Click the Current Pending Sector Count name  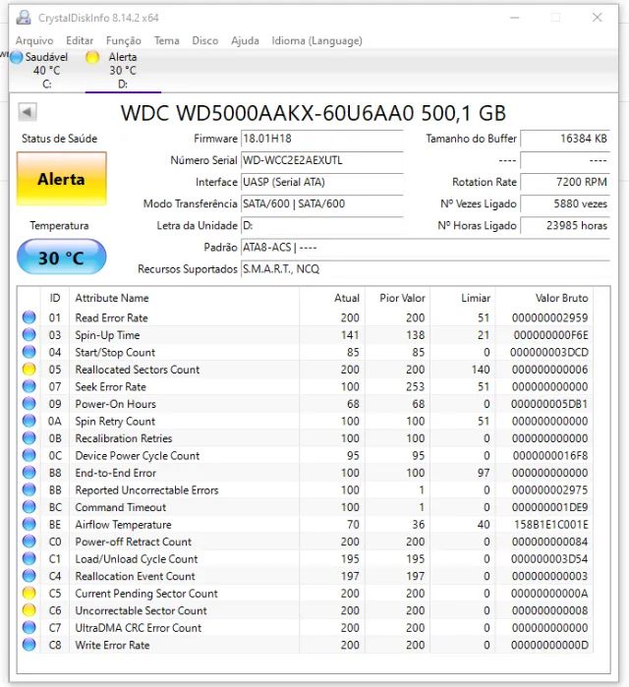[146, 594]
